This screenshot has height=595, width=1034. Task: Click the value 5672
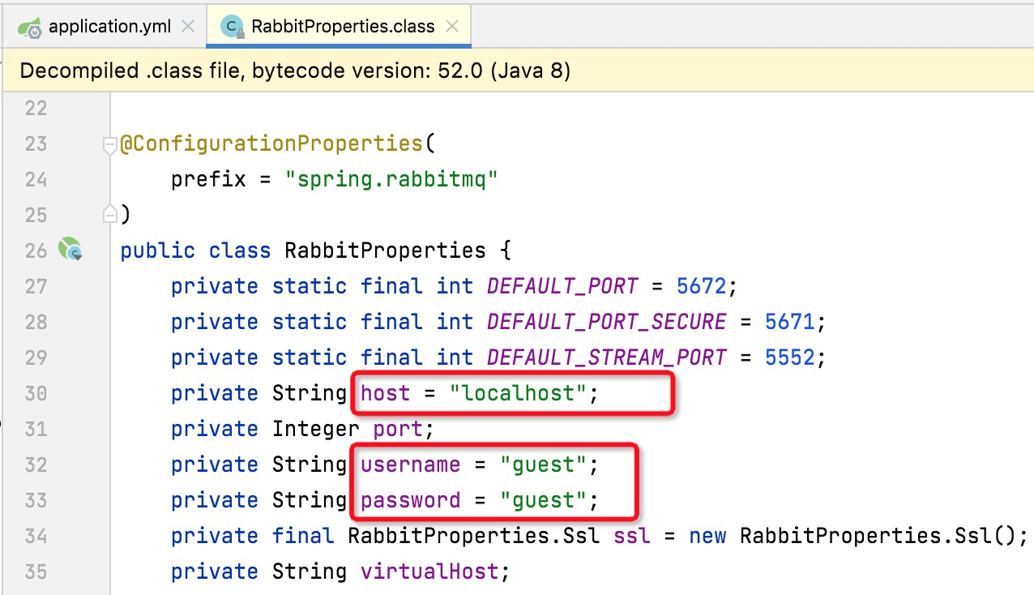tap(702, 286)
